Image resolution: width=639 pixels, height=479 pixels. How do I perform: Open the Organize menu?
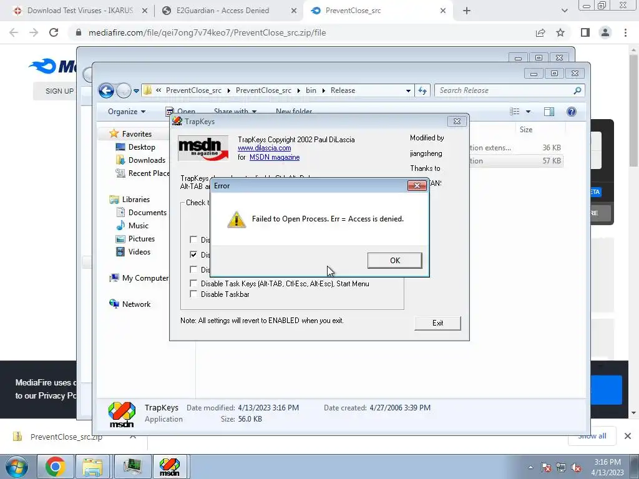click(126, 112)
